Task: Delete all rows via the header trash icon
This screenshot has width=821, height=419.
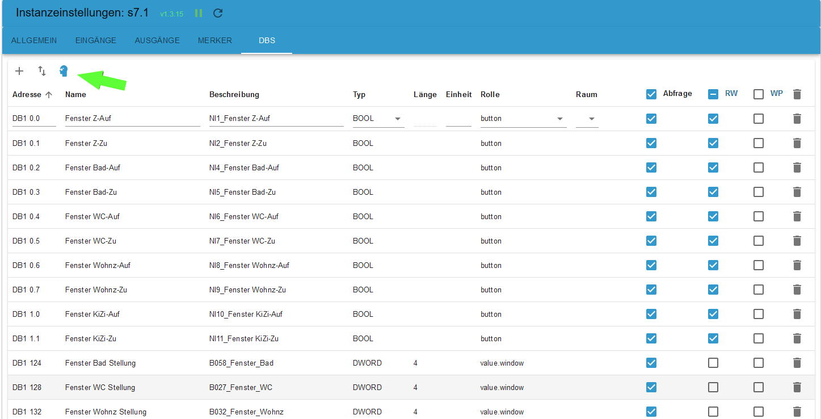Action: pyautogui.click(x=797, y=94)
